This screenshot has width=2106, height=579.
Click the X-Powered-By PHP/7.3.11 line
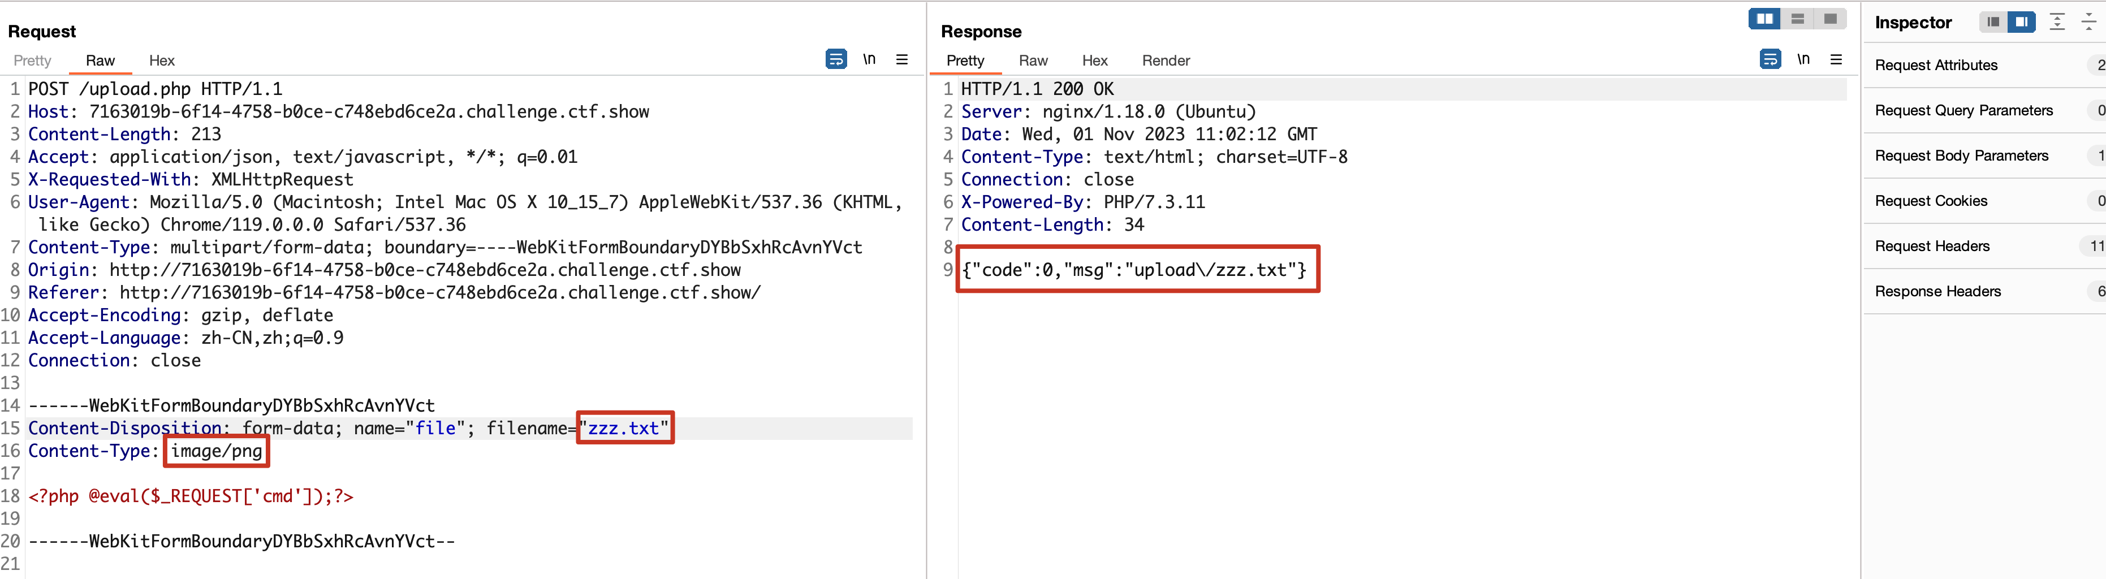pyautogui.click(x=1083, y=202)
